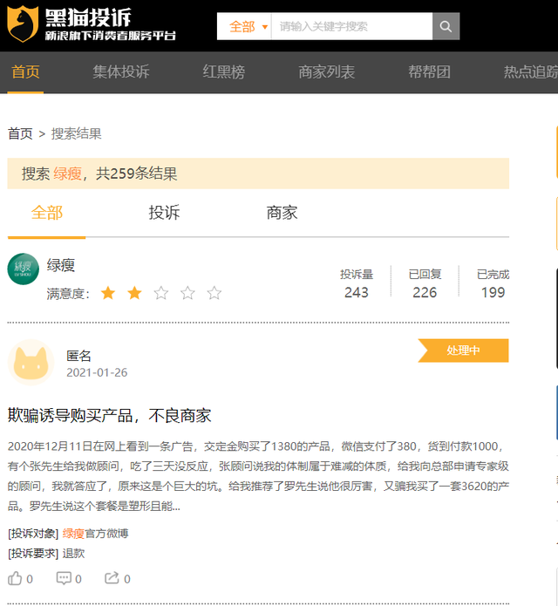The width and height of the screenshot is (558, 606).
Task: Select the 全部 results tab
Action: [47, 213]
